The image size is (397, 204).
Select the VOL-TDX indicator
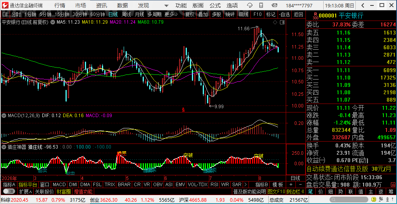coord(198,185)
